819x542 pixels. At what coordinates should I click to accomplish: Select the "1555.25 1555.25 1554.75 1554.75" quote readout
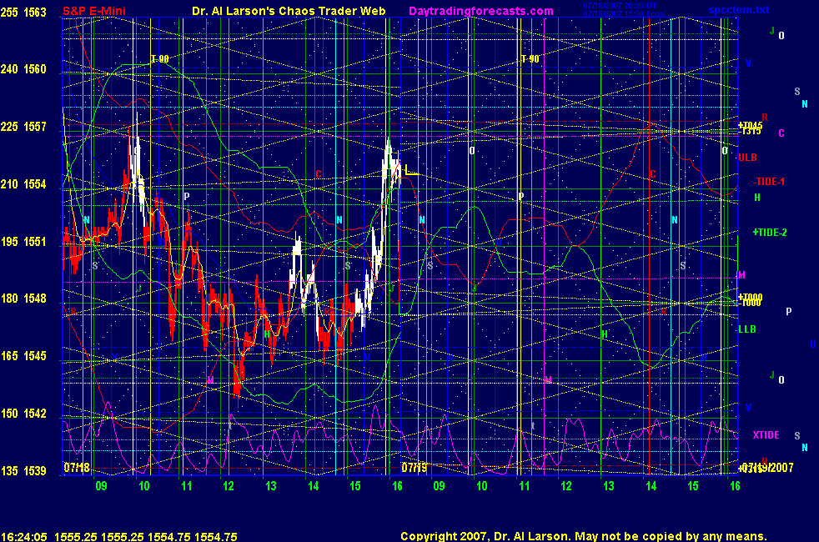point(146,536)
